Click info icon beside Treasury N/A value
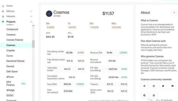 click(x=112, y=84)
